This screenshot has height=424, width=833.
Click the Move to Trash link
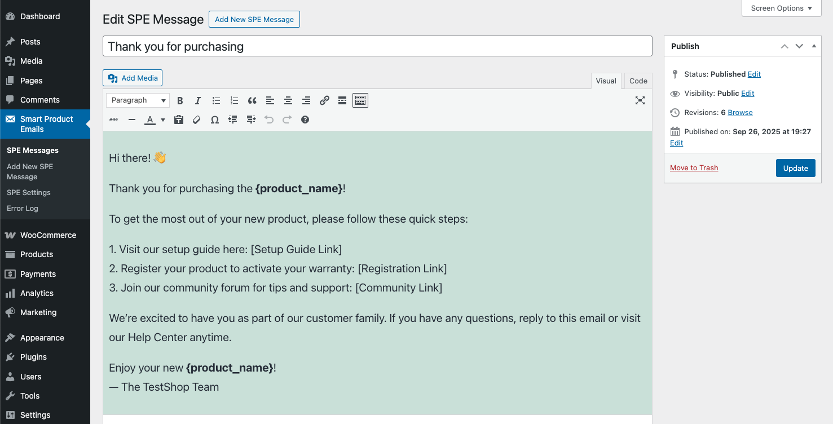694,167
